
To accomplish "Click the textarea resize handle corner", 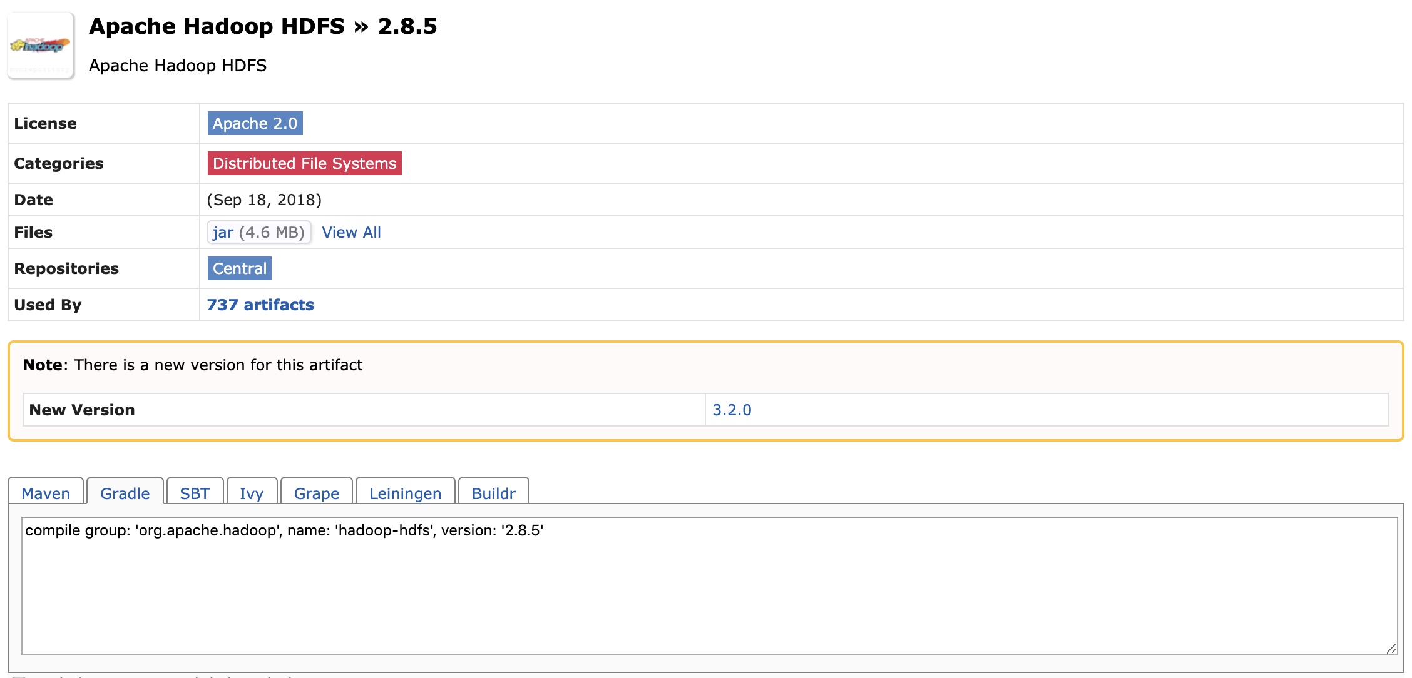I will click(1391, 649).
